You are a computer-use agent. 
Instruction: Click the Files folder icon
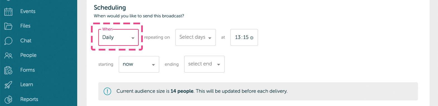(x=8, y=26)
